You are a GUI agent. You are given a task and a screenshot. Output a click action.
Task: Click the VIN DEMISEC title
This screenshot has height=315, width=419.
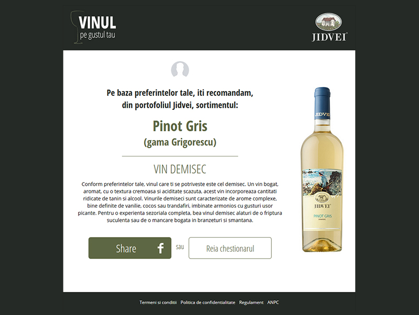coord(180,169)
